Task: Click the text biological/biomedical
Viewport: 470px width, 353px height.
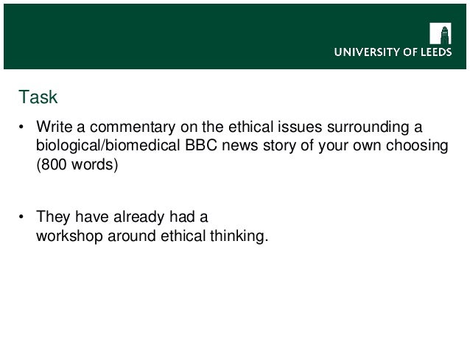Action: [108, 145]
